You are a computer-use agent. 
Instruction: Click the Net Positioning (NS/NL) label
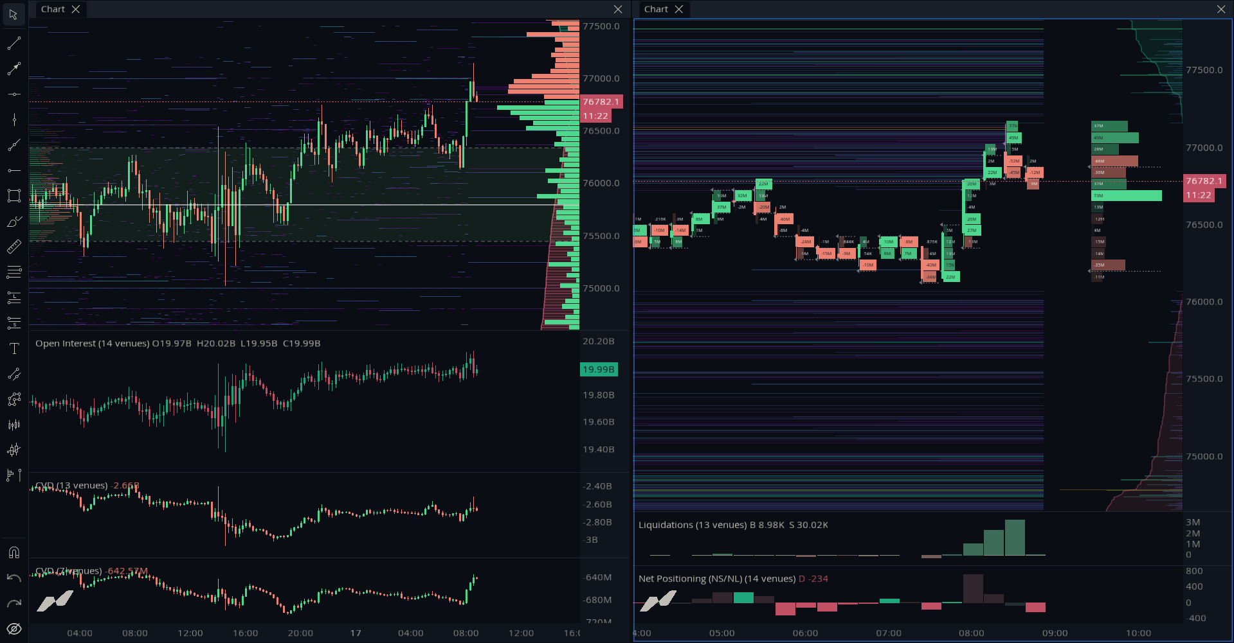[717, 579]
